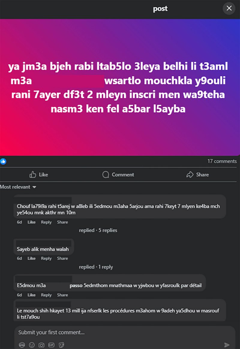Image resolution: width=240 pixels, height=349 pixels.
Task: Share the 'E5dmou m3a' comment
Action: pos(62,295)
